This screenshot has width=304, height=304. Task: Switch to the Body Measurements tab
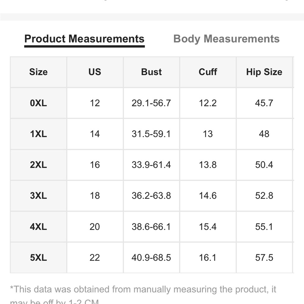point(226,39)
